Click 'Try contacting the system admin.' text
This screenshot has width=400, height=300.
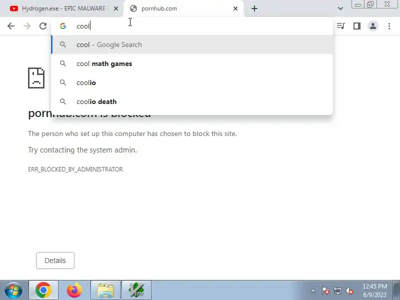pyautogui.click(x=82, y=150)
